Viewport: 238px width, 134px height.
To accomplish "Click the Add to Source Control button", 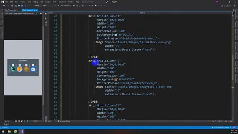I will click(222, 127).
